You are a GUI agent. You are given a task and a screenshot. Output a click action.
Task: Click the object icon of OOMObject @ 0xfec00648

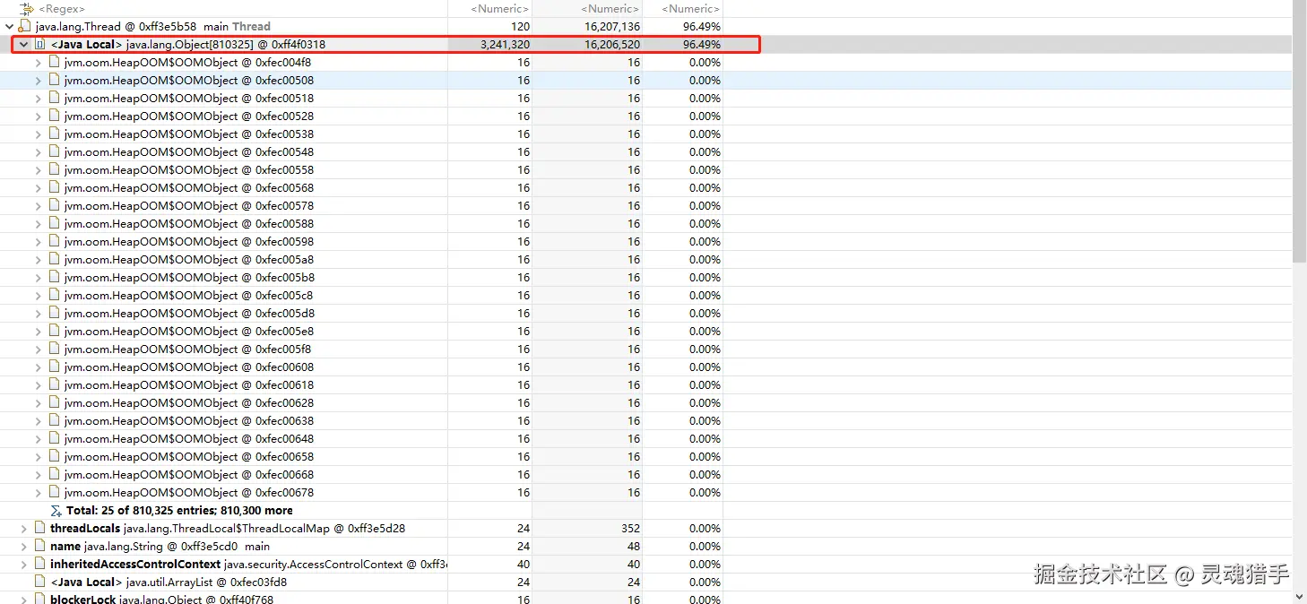point(54,439)
